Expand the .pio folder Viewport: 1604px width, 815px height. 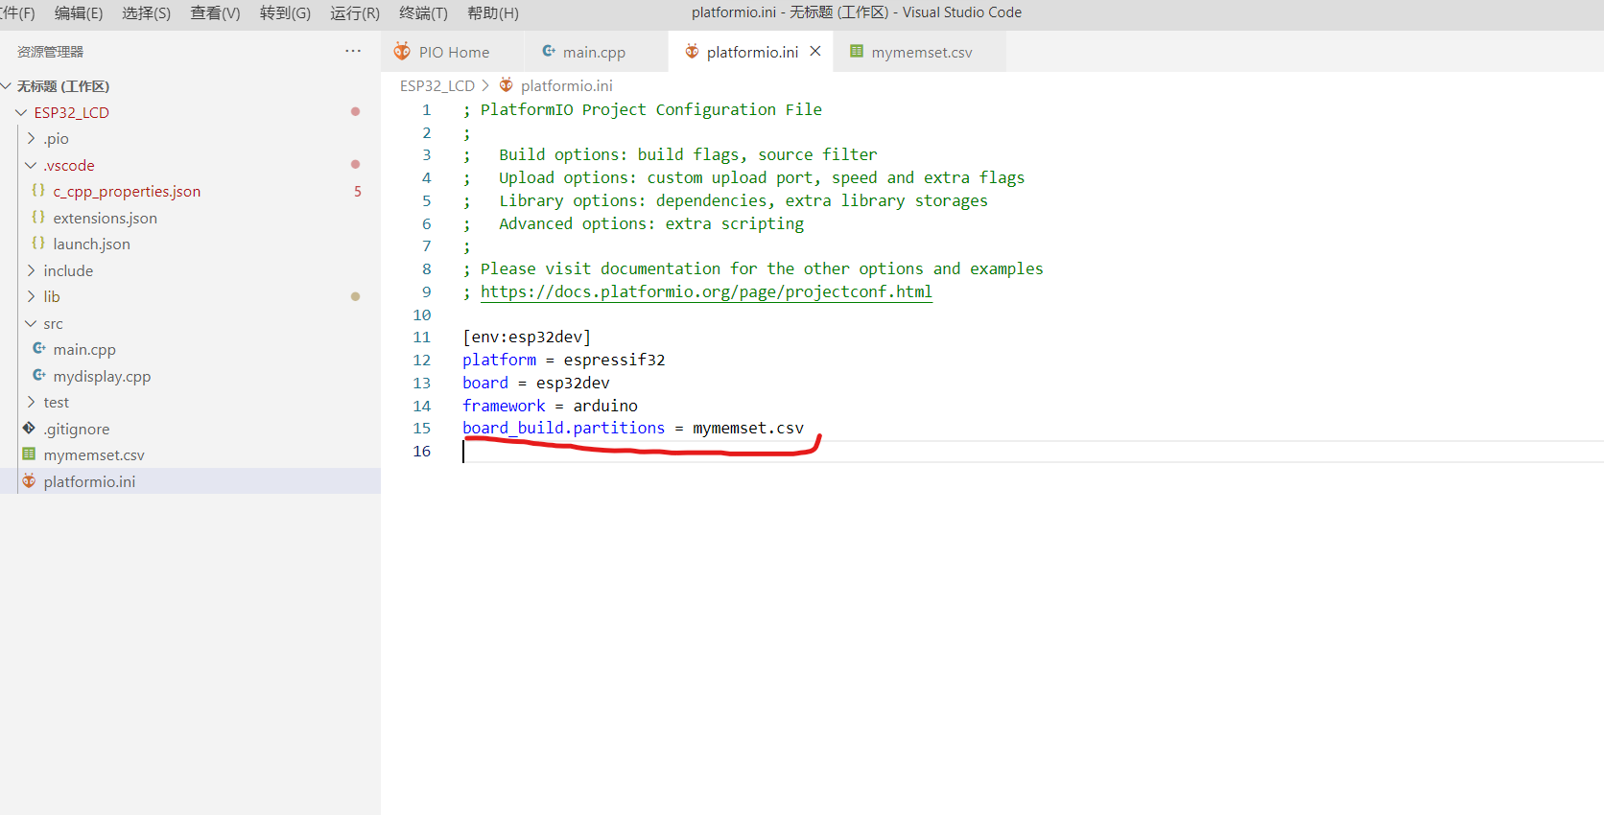click(x=31, y=138)
